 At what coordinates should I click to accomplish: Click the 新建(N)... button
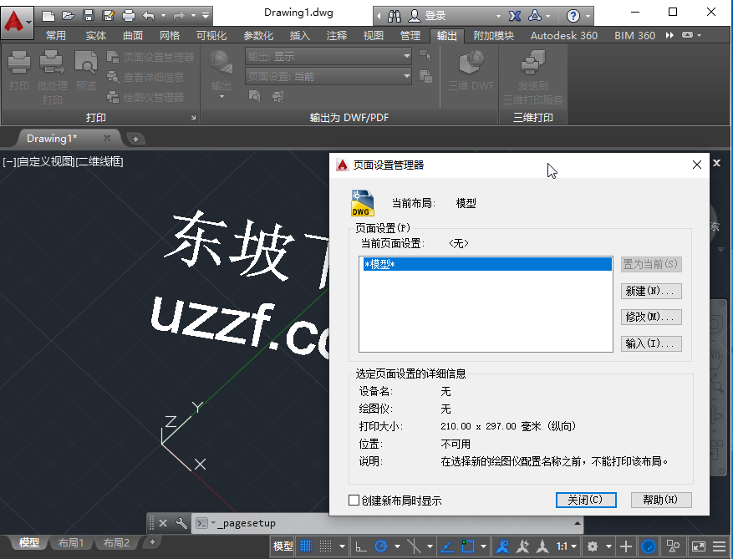651,291
